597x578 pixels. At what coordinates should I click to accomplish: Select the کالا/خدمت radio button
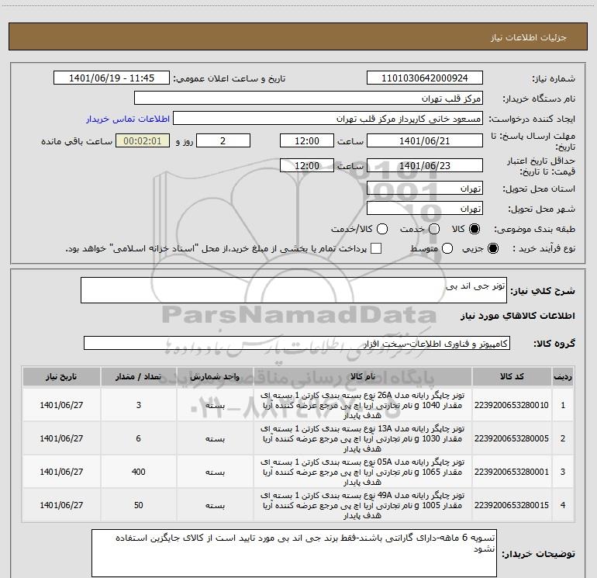(x=382, y=229)
